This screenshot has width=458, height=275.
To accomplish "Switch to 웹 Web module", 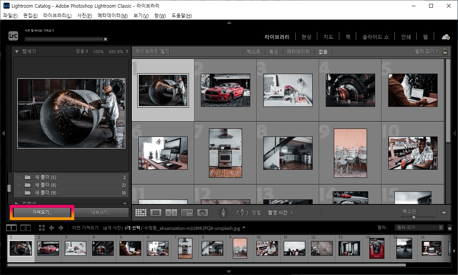I will point(425,37).
